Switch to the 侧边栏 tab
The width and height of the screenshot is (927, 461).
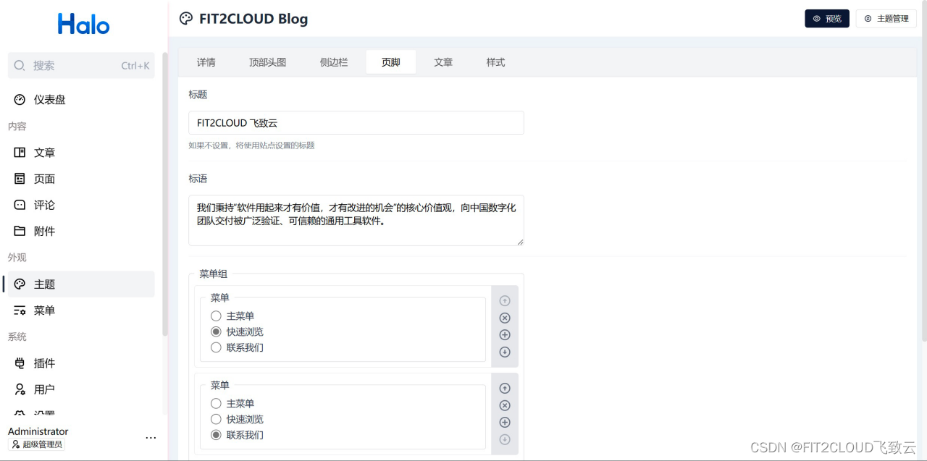pos(334,62)
